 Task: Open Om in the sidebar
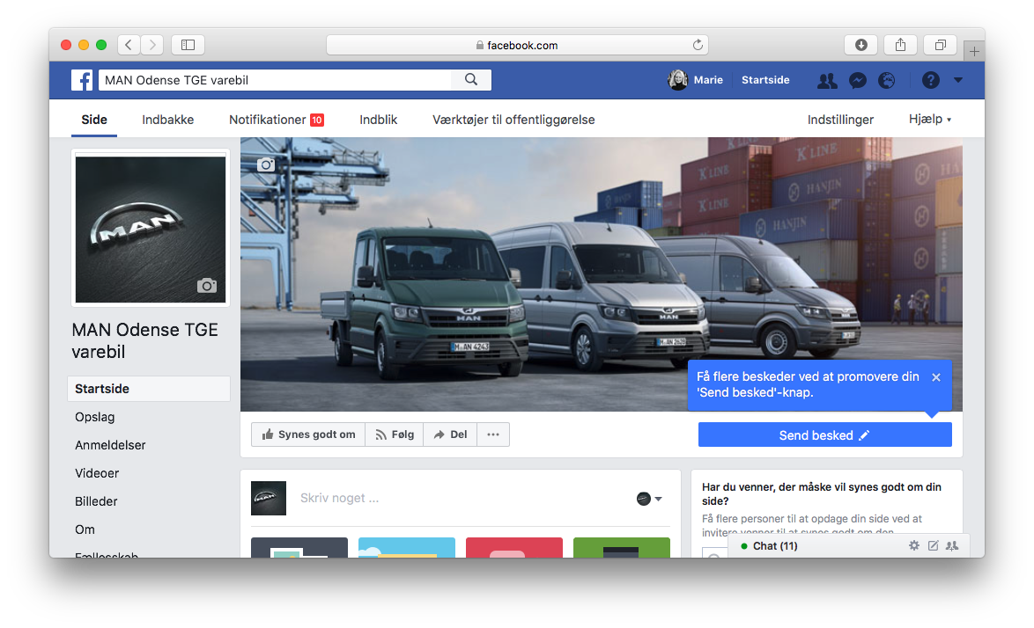pyautogui.click(x=85, y=529)
